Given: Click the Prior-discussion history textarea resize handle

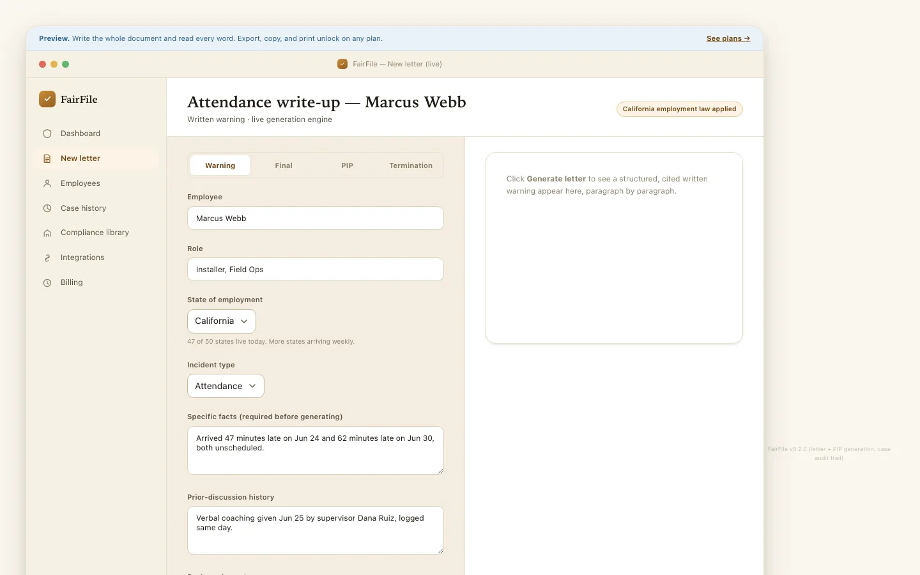Looking at the screenshot, I should tap(440, 551).
